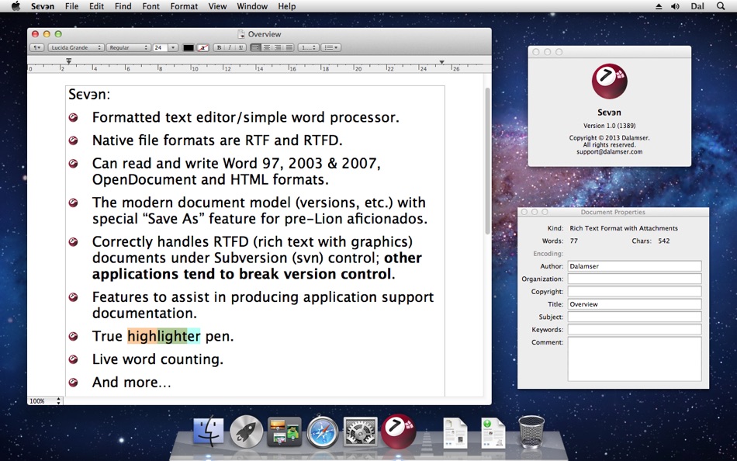Click the eject icon in menu bar

coord(659,6)
